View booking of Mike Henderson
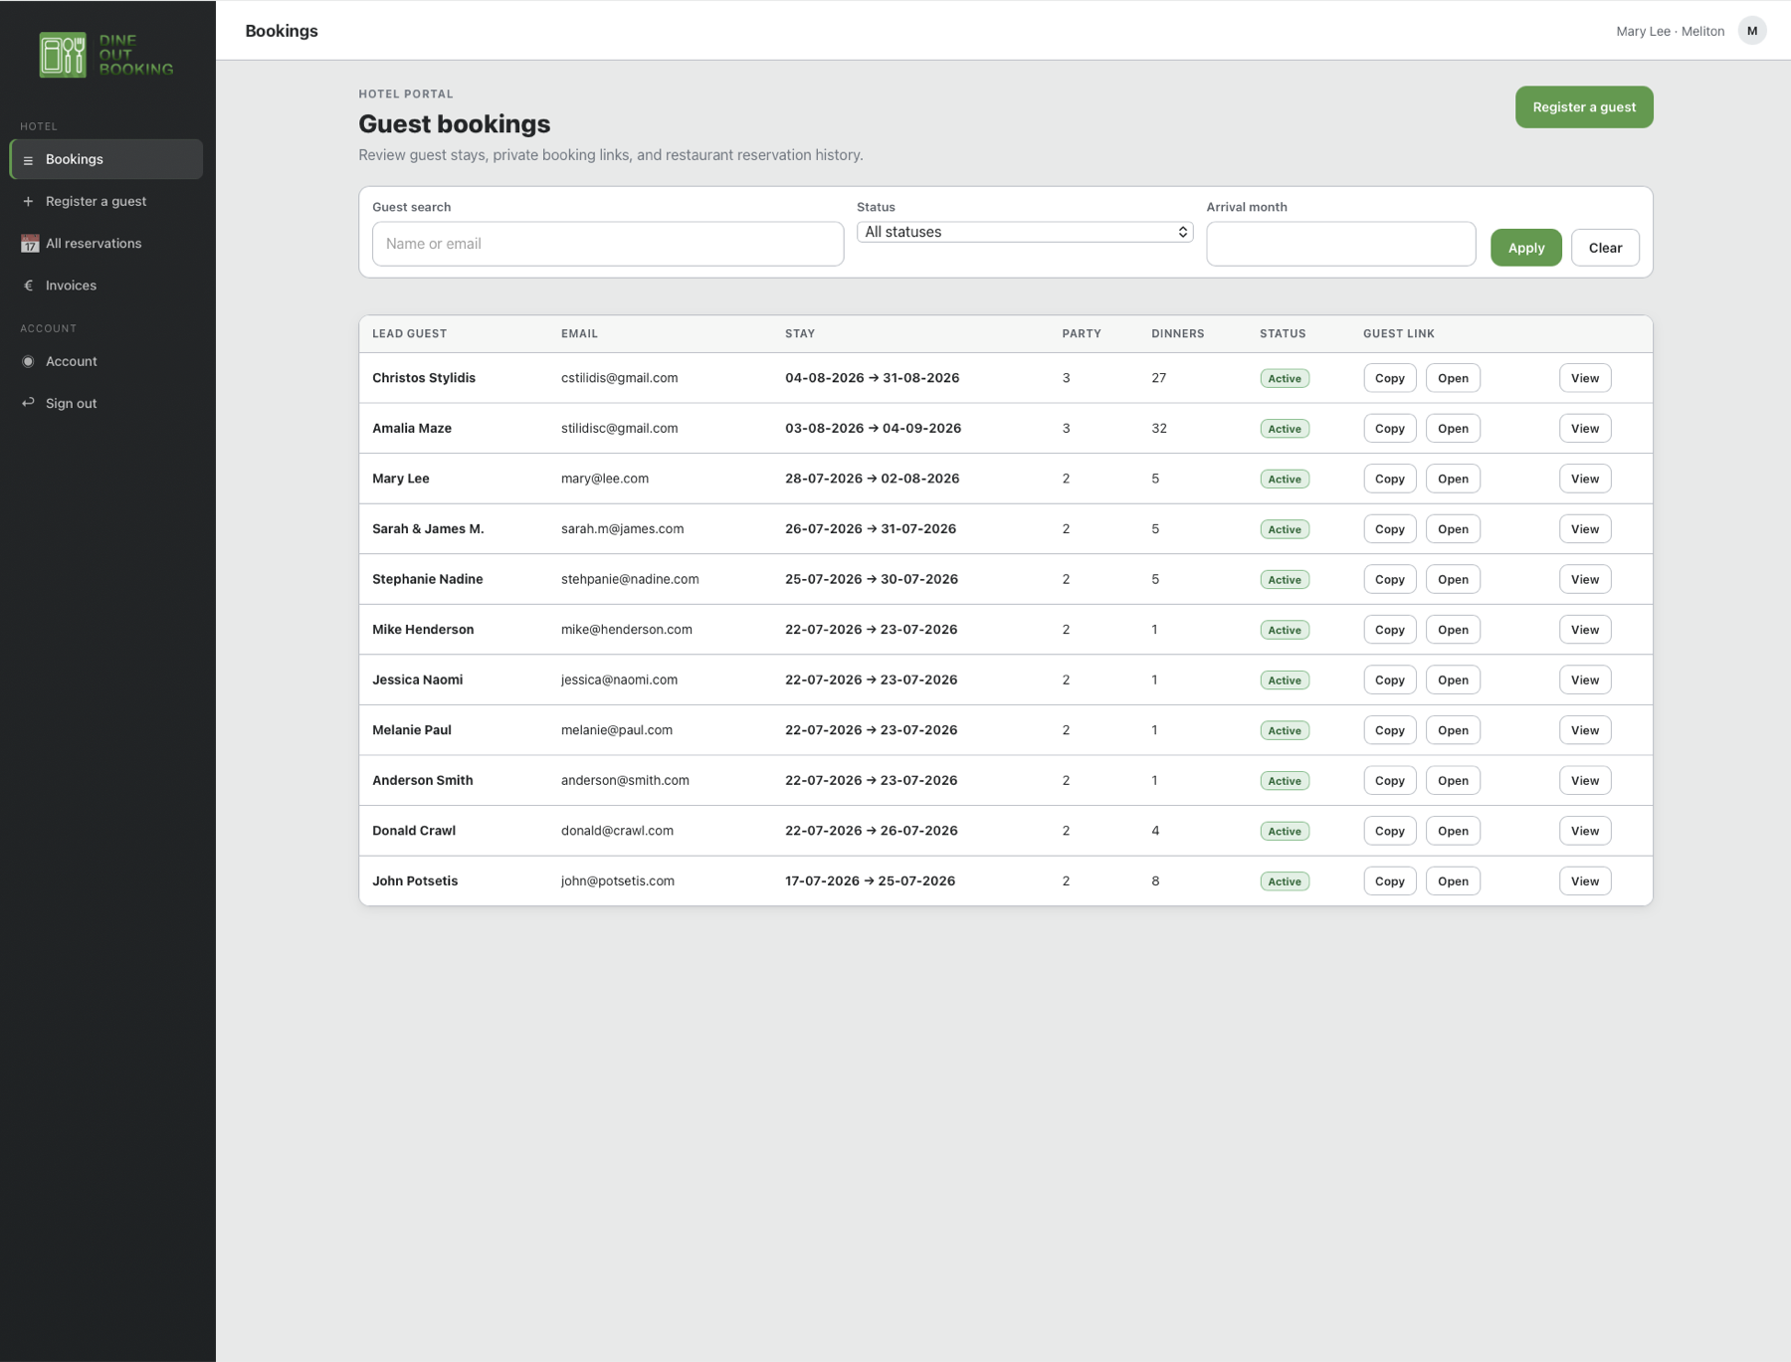The image size is (1791, 1362). [1584, 630]
